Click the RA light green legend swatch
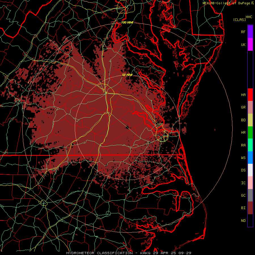Viewport: 255px width, 255px height. (250, 145)
